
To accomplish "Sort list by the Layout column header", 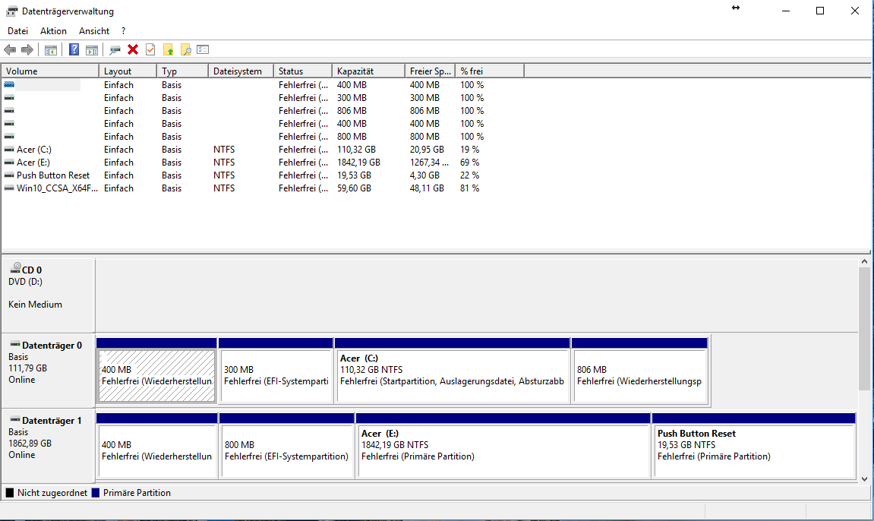I will [128, 71].
